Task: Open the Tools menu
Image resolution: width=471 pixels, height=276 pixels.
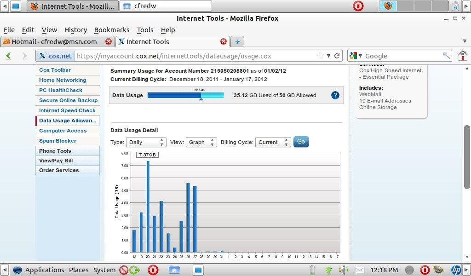Action: (x=145, y=30)
